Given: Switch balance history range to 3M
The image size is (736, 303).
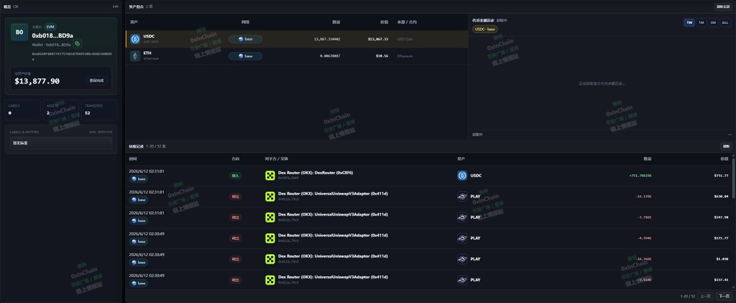Looking at the screenshot, I should pos(713,22).
